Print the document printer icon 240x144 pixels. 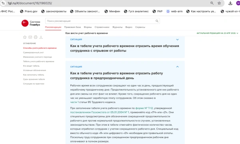pyautogui.click(x=36, y=37)
